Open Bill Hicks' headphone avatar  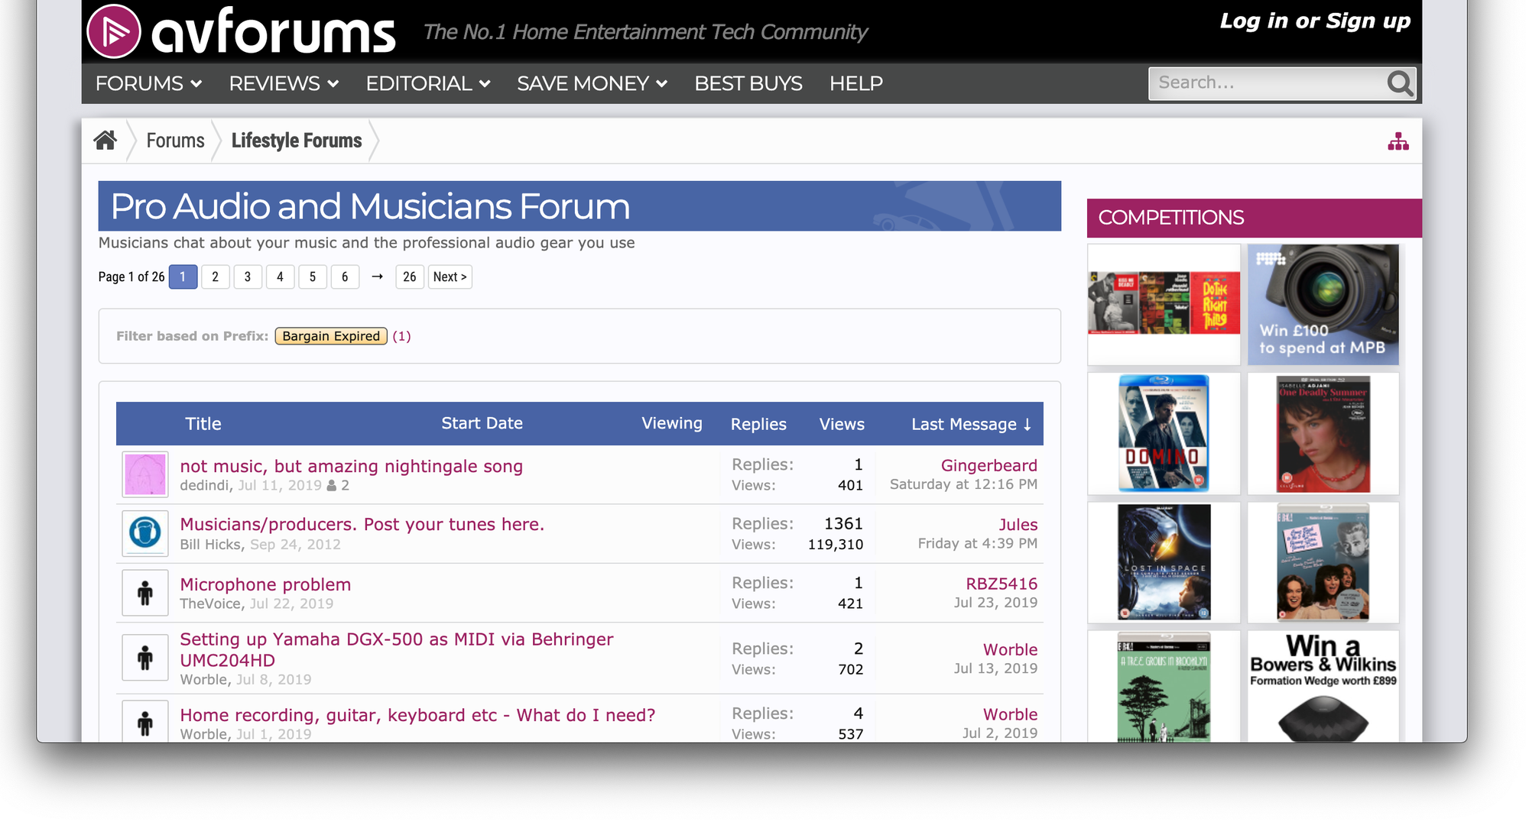(x=145, y=533)
